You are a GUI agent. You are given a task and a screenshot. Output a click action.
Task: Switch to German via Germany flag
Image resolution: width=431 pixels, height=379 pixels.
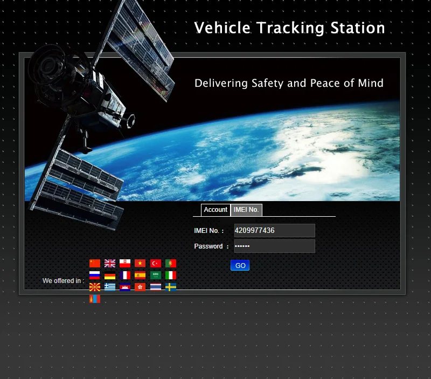(x=110, y=275)
